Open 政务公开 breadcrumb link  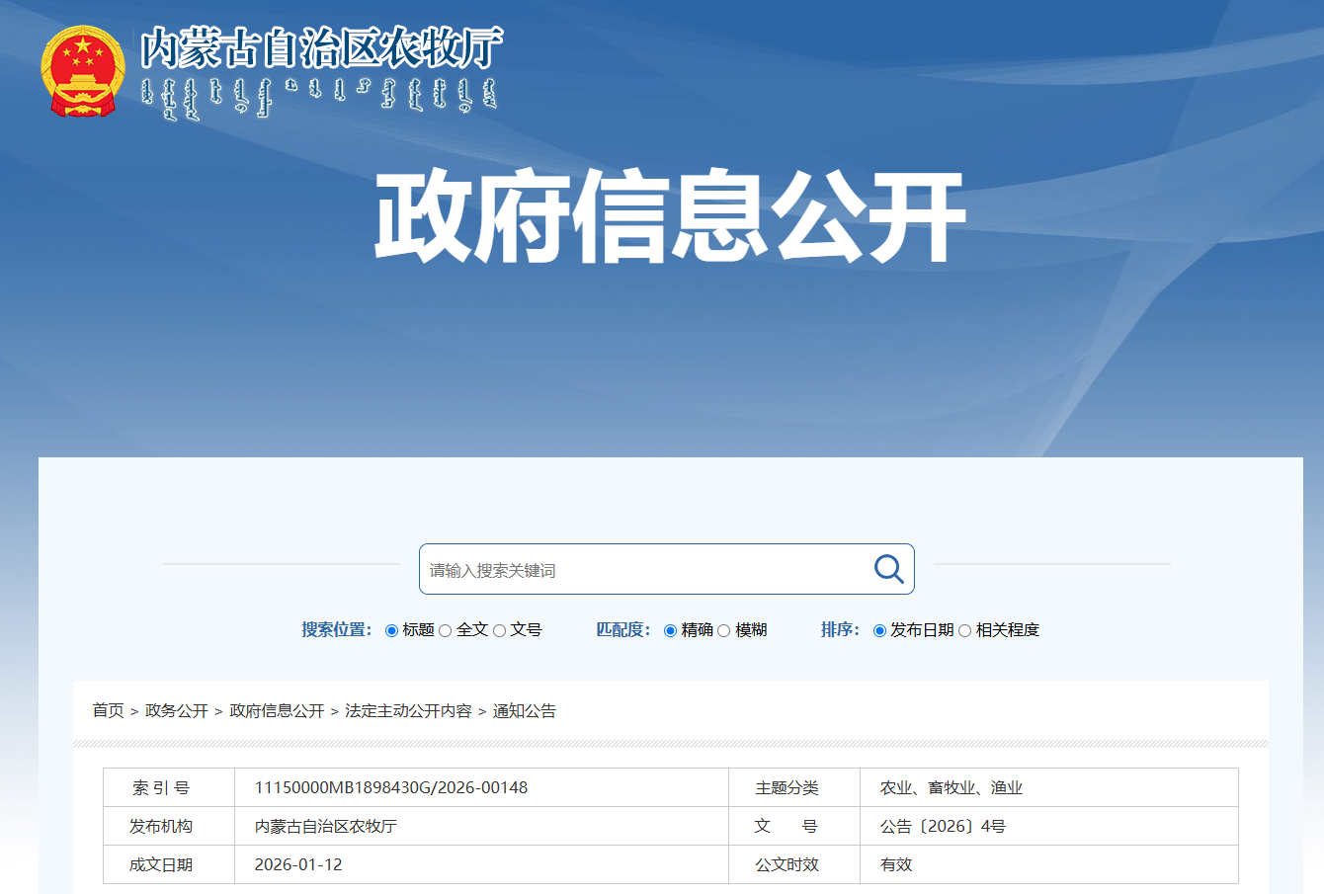(176, 710)
